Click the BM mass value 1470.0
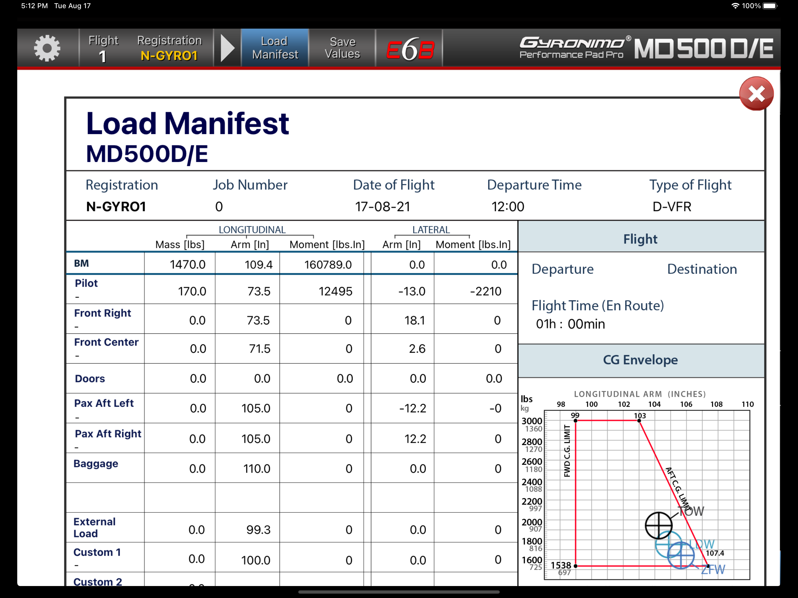798x598 pixels. pos(188,264)
